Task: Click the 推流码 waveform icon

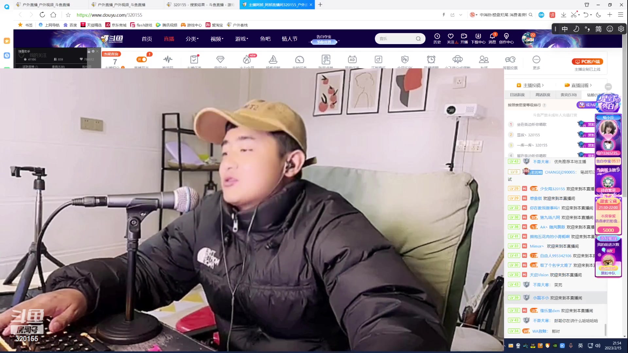Action: pyautogui.click(x=168, y=59)
